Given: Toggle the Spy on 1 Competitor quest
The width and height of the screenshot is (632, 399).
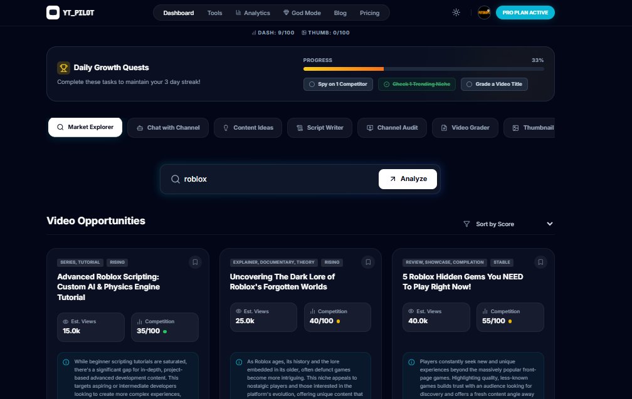Looking at the screenshot, I should [x=338, y=84].
